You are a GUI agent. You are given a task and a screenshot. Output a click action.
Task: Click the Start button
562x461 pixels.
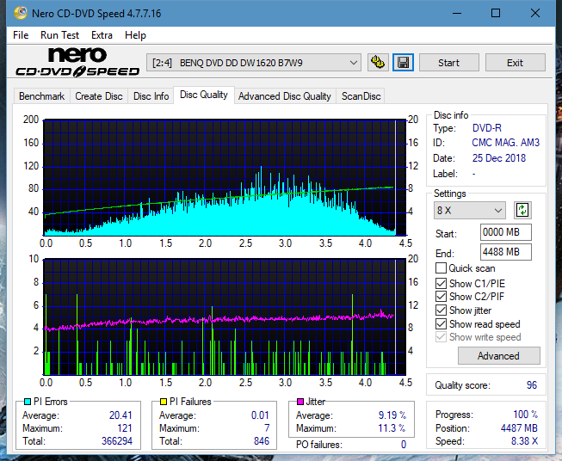tap(448, 63)
